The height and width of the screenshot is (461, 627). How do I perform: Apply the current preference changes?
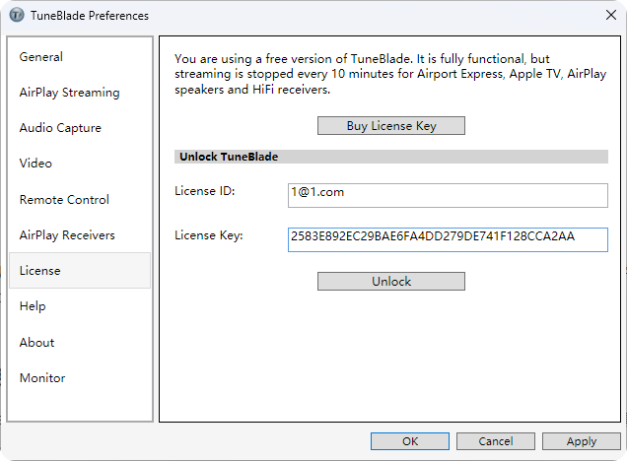point(582,441)
